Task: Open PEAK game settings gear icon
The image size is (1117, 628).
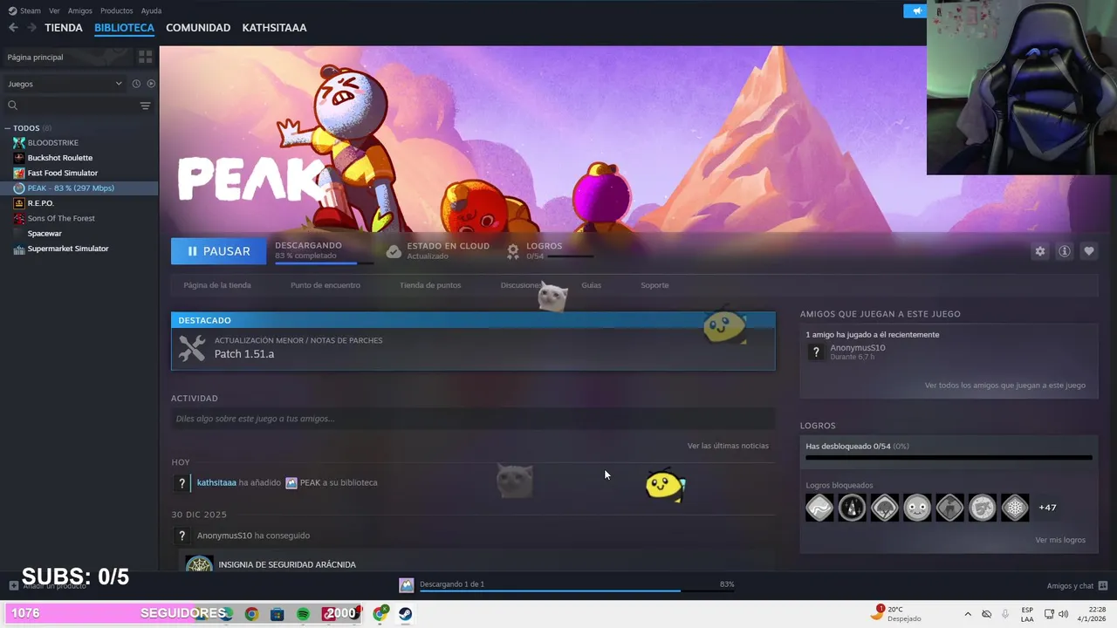Action: 1040,251
